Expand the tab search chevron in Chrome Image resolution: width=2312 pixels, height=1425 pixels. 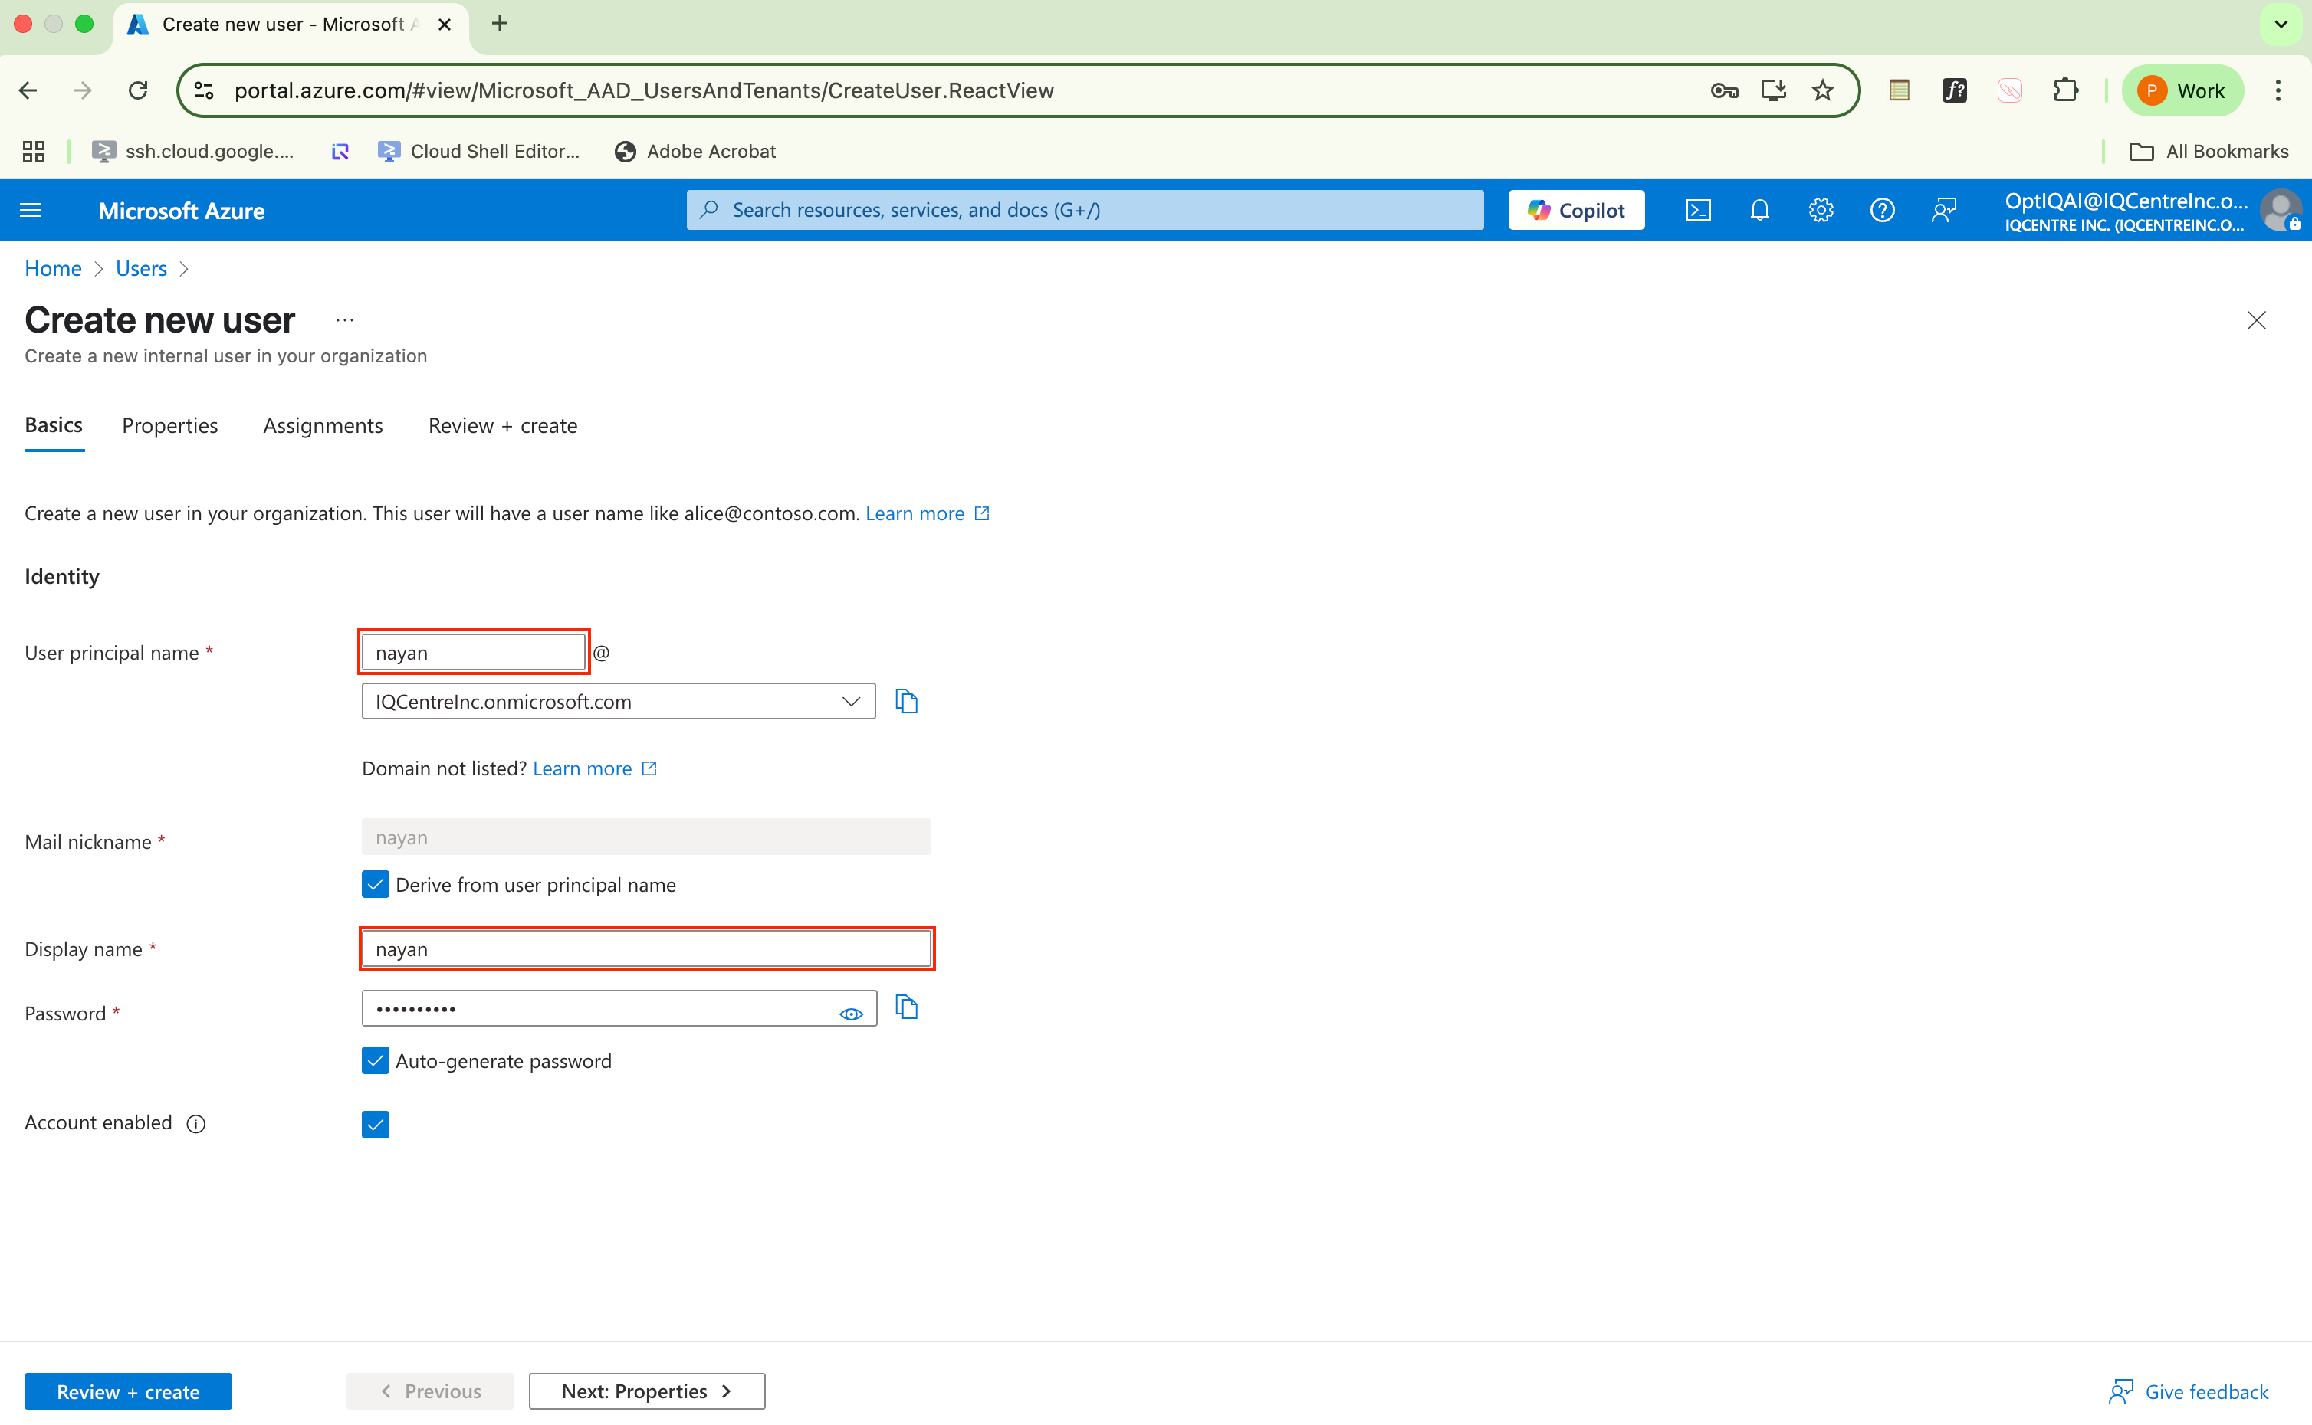point(2281,24)
